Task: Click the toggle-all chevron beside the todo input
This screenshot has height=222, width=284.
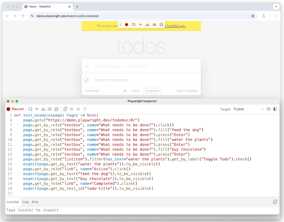Action: pyautogui.click(x=87, y=66)
